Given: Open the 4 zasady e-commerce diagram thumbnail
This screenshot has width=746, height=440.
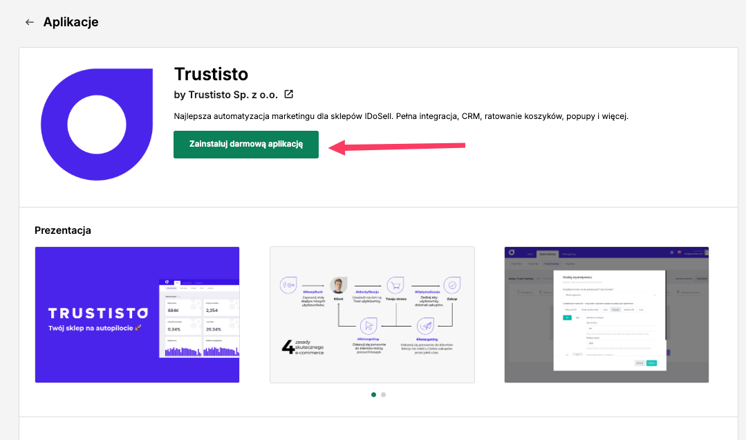Looking at the screenshot, I should click(x=372, y=314).
